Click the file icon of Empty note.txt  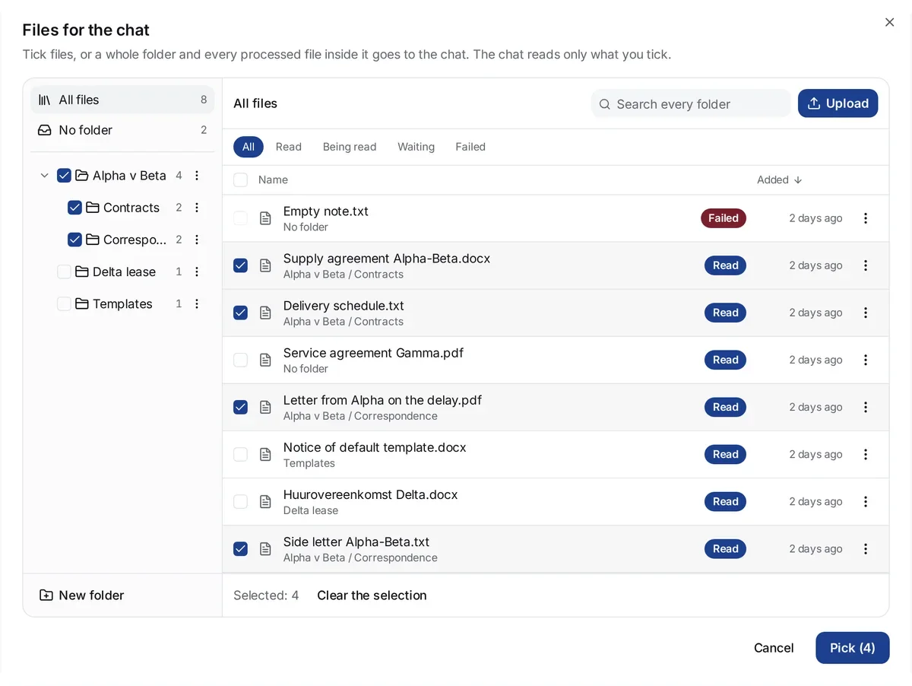265,218
